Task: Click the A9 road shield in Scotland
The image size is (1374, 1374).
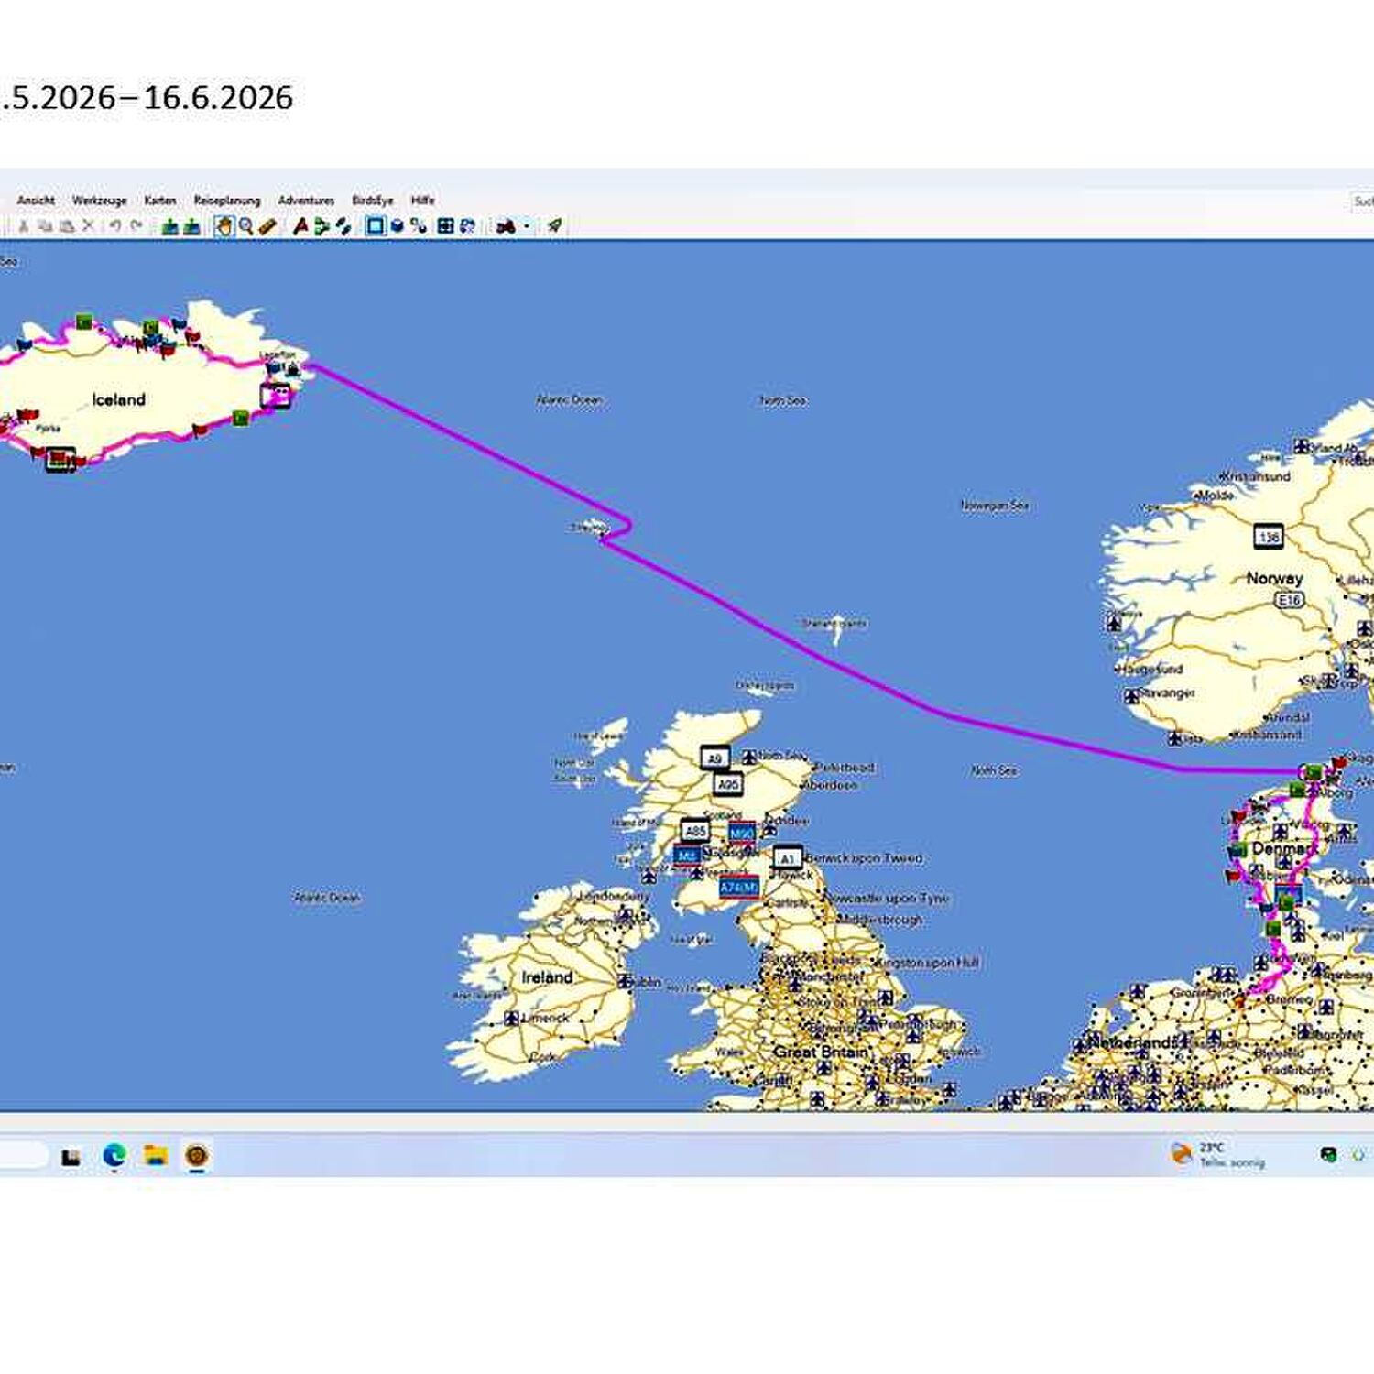Action: (x=714, y=758)
